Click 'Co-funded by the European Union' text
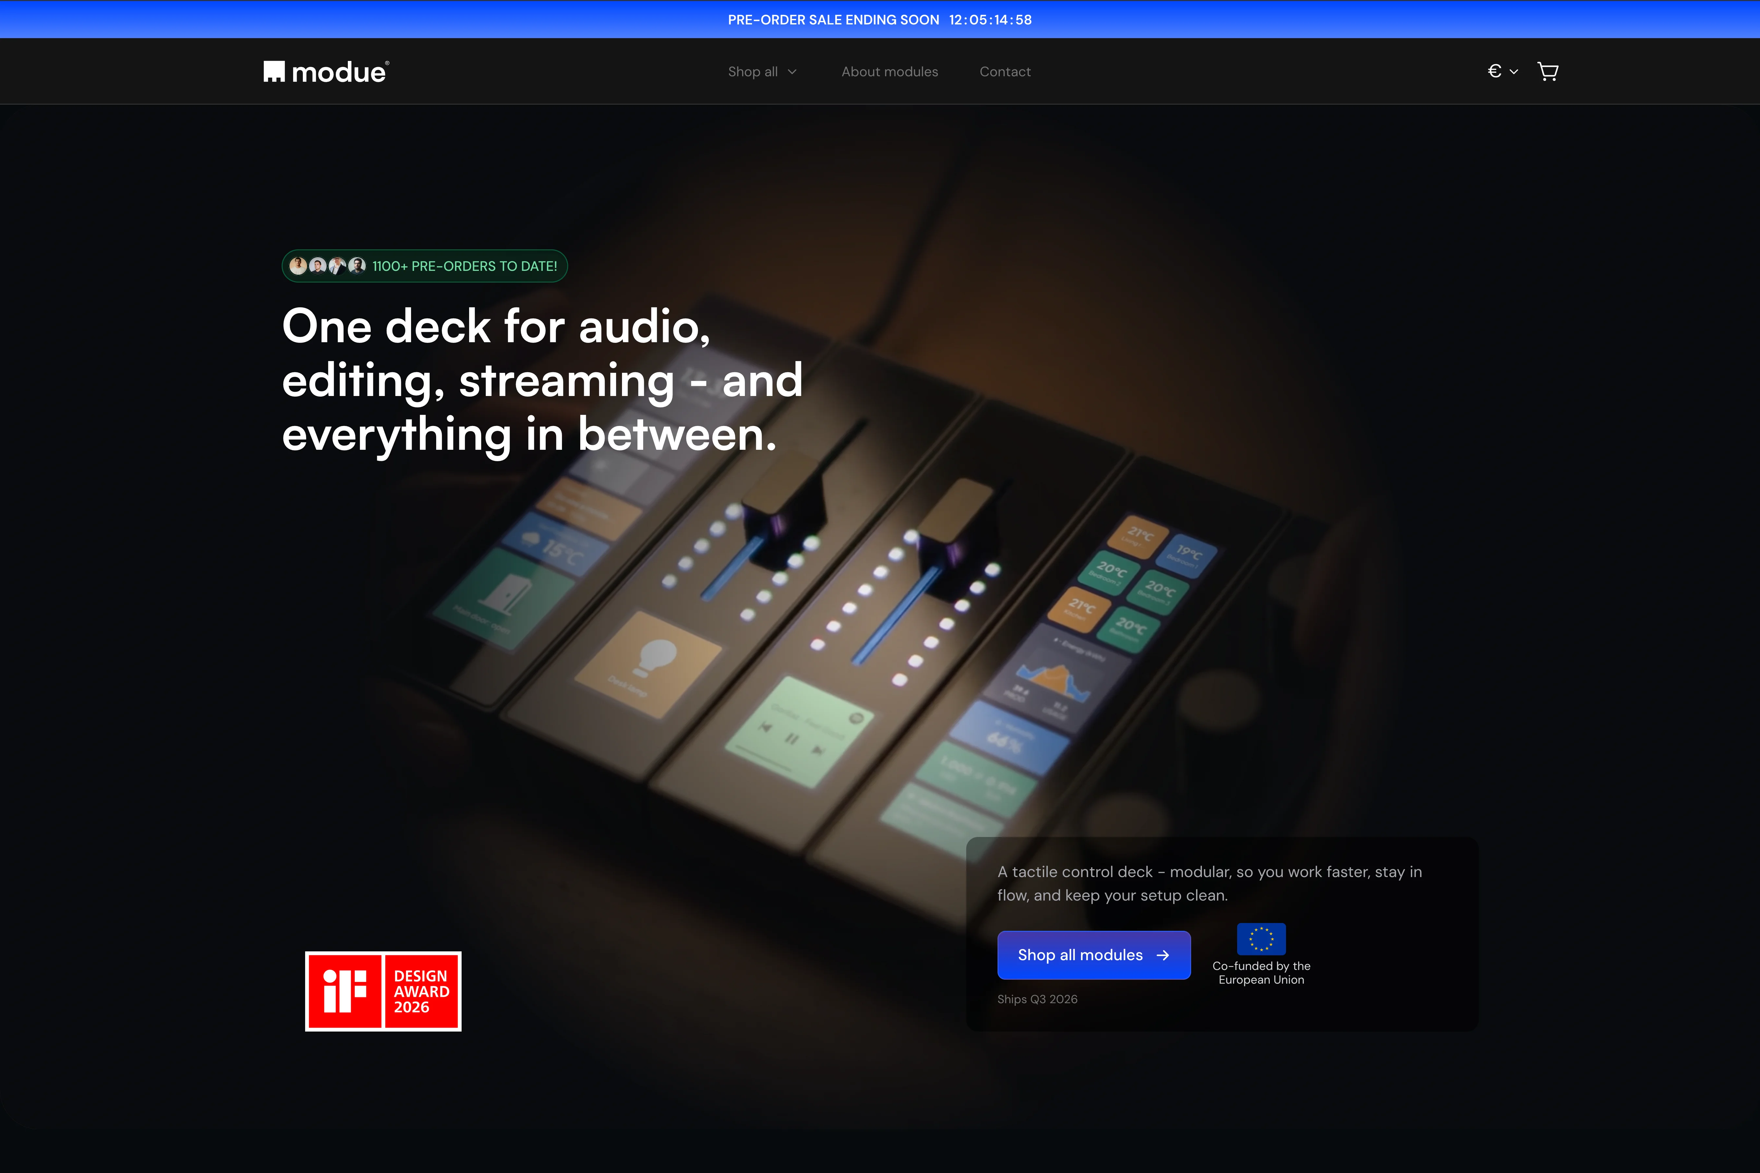1760x1173 pixels. [x=1261, y=973]
